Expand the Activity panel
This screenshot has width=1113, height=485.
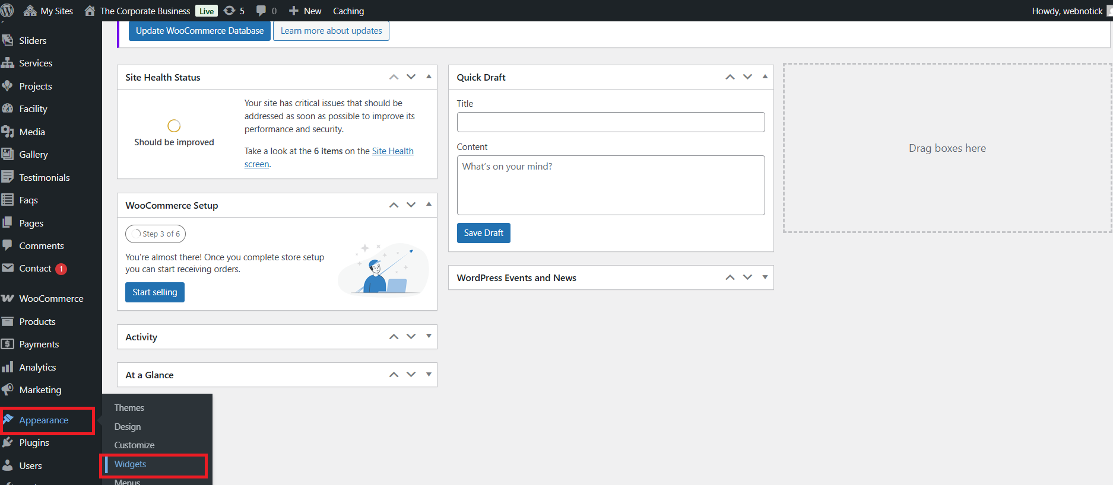[x=429, y=336]
